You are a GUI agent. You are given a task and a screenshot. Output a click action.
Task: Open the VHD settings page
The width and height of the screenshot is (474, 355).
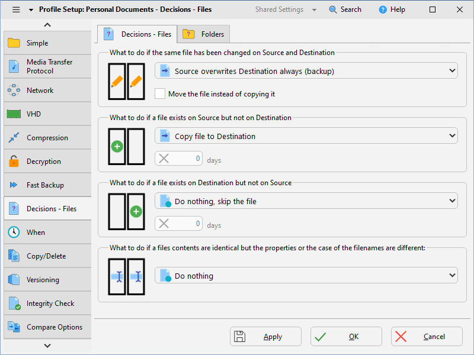point(47,114)
